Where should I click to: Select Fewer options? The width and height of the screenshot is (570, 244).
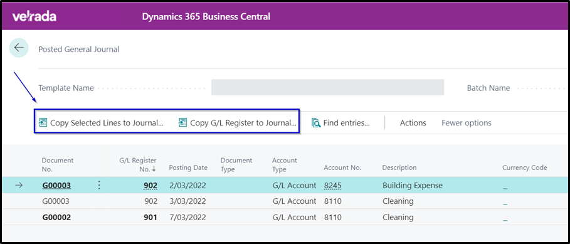pyautogui.click(x=467, y=123)
